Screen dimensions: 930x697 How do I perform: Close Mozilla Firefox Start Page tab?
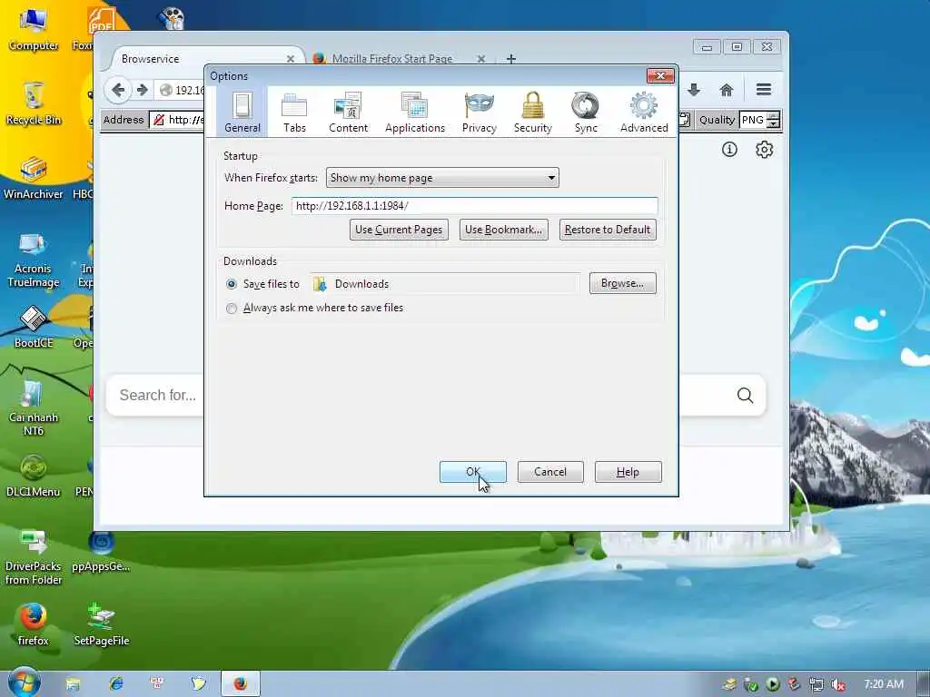(481, 59)
